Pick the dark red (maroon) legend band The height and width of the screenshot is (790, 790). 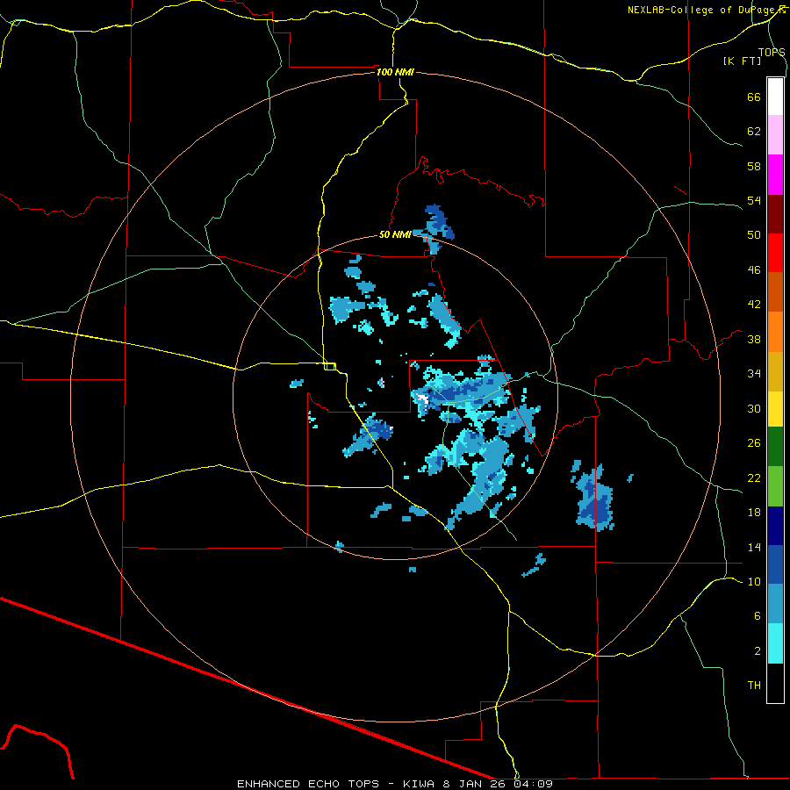775,215
